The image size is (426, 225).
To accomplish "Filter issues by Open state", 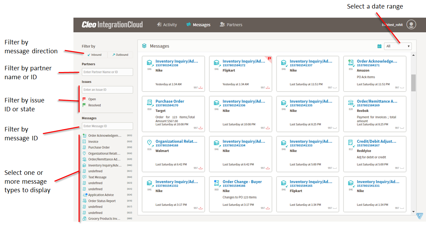I will (x=92, y=99).
